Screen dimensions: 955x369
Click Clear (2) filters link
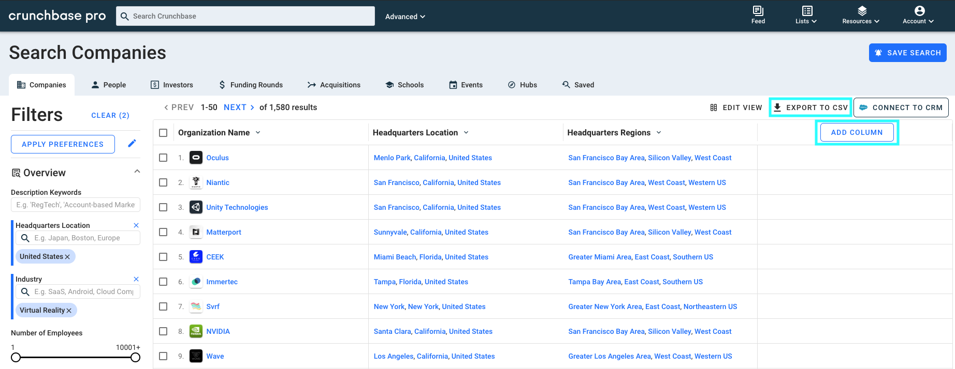(110, 115)
